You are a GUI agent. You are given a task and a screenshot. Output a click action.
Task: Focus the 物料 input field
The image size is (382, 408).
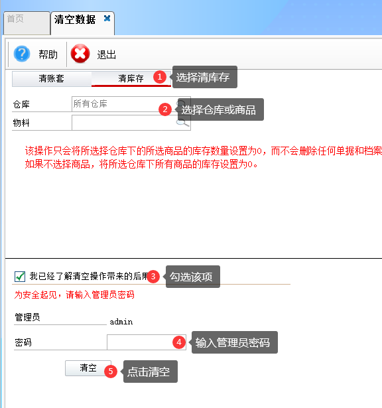131,123
